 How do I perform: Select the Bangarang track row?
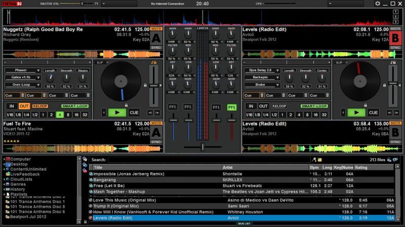tap(241, 180)
